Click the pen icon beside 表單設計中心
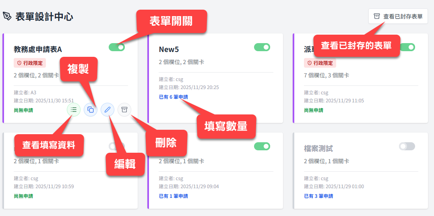This screenshot has width=434, height=216. (7, 16)
